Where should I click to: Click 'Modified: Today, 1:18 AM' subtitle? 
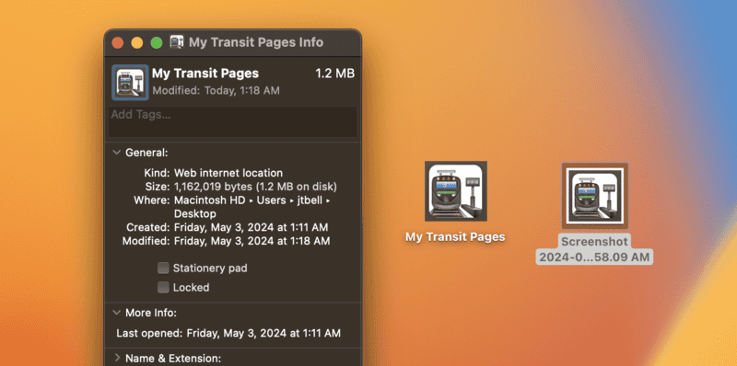(x=216, y=90)
